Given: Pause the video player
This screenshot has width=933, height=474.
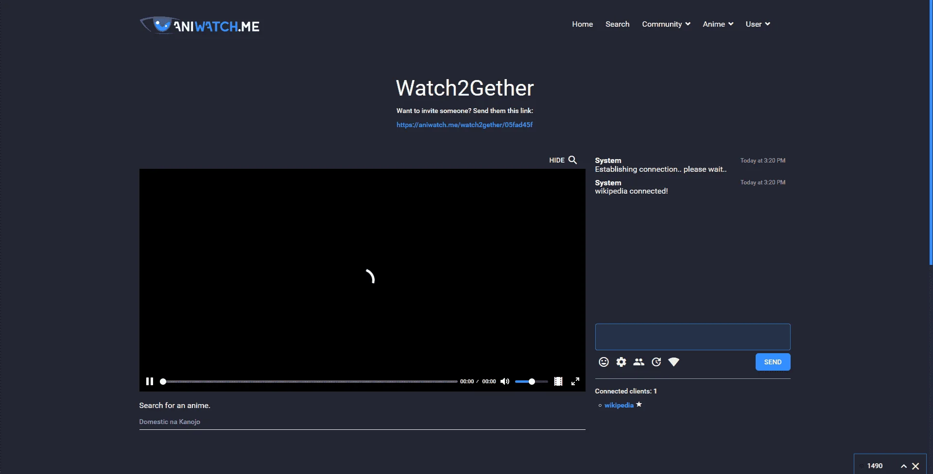Looking at the screenshot, I should coord(150,381).
